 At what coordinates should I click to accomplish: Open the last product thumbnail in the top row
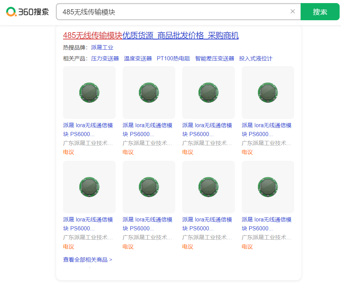[x=268, y=93]
